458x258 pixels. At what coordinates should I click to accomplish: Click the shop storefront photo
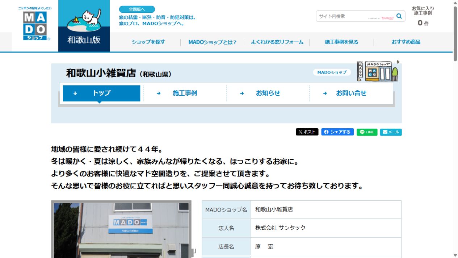pyautogui.click(x=121, y=230)
